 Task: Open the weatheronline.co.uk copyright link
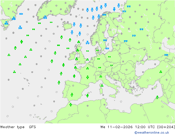(x=152, y=133)
